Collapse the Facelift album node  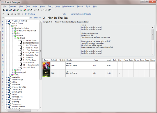pos(12,36)
